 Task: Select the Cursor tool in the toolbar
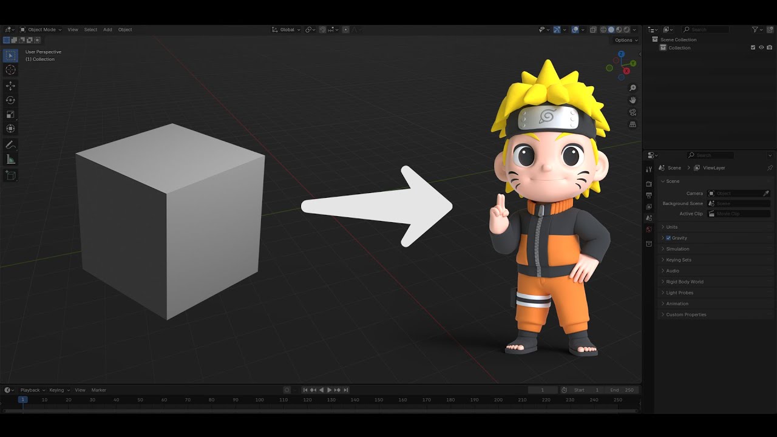click(10, 70)
